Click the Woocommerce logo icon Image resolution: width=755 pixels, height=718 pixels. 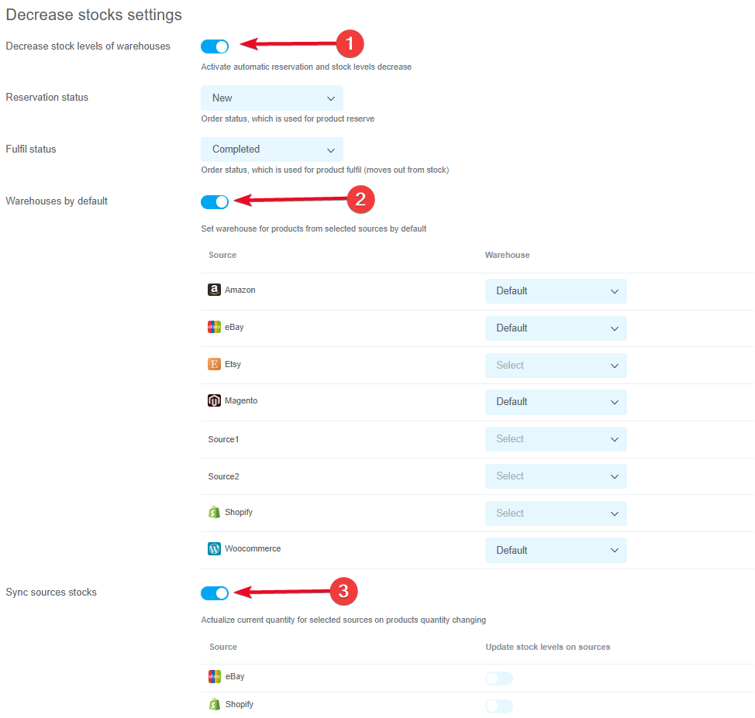[x=214, y=548]
